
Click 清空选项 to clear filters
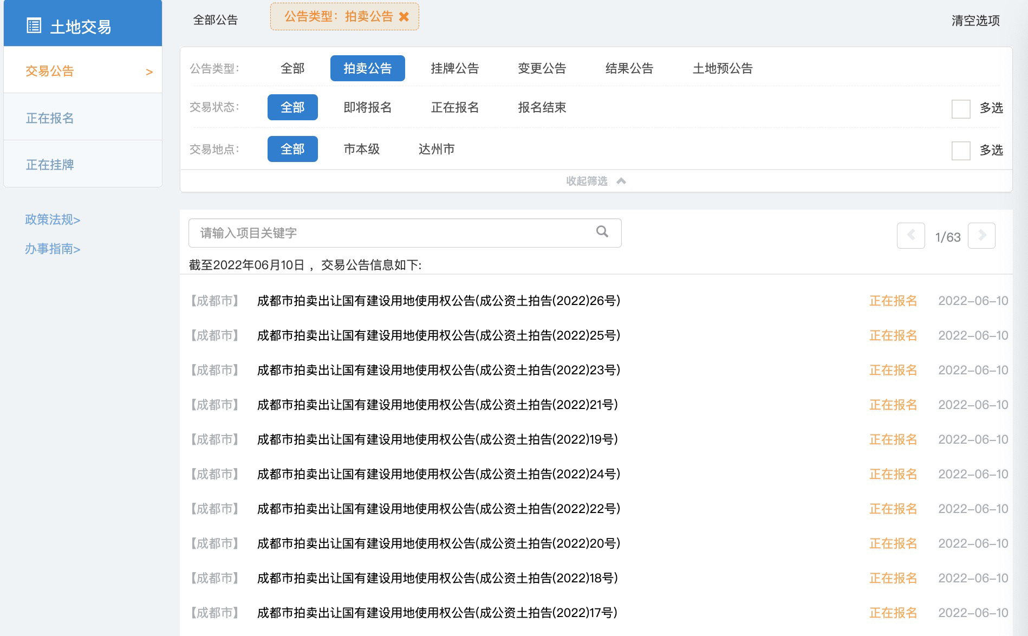[x=975, y=21]
